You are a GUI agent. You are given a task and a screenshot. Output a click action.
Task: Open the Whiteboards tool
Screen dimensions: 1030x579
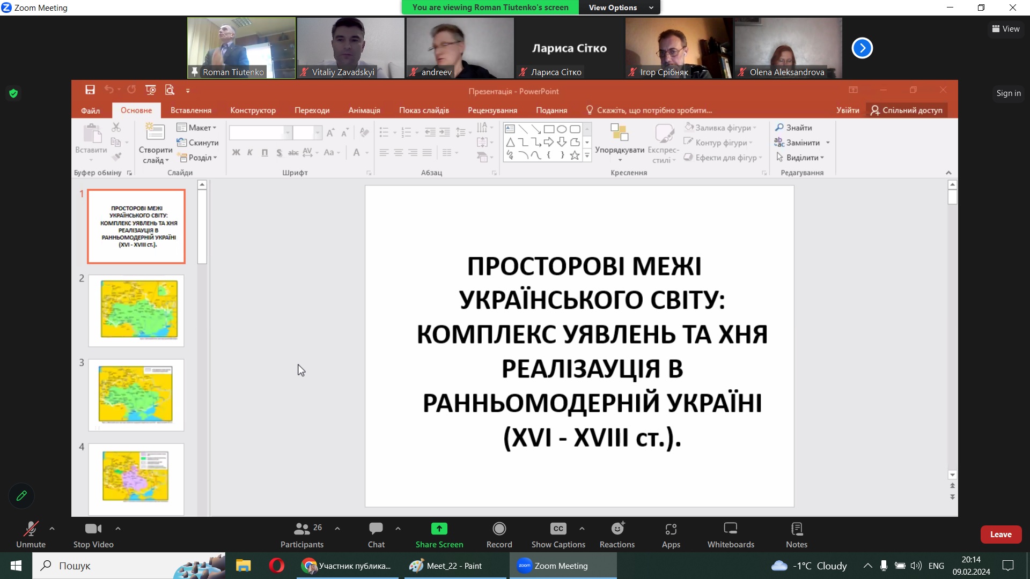pyautogui.click(x=730, y=529)
